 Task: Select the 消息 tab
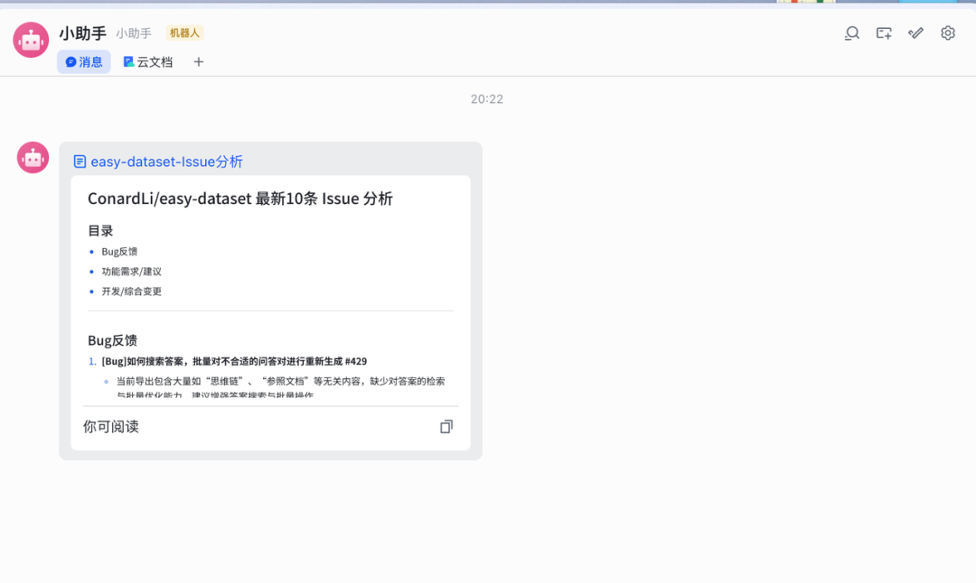pyautogui.click(x=83, y=61)
